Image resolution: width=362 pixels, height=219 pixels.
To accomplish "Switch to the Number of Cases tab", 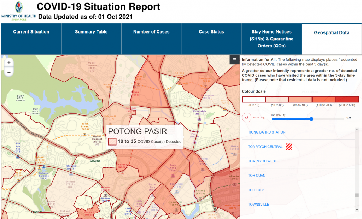I will [x=151, y=32].
